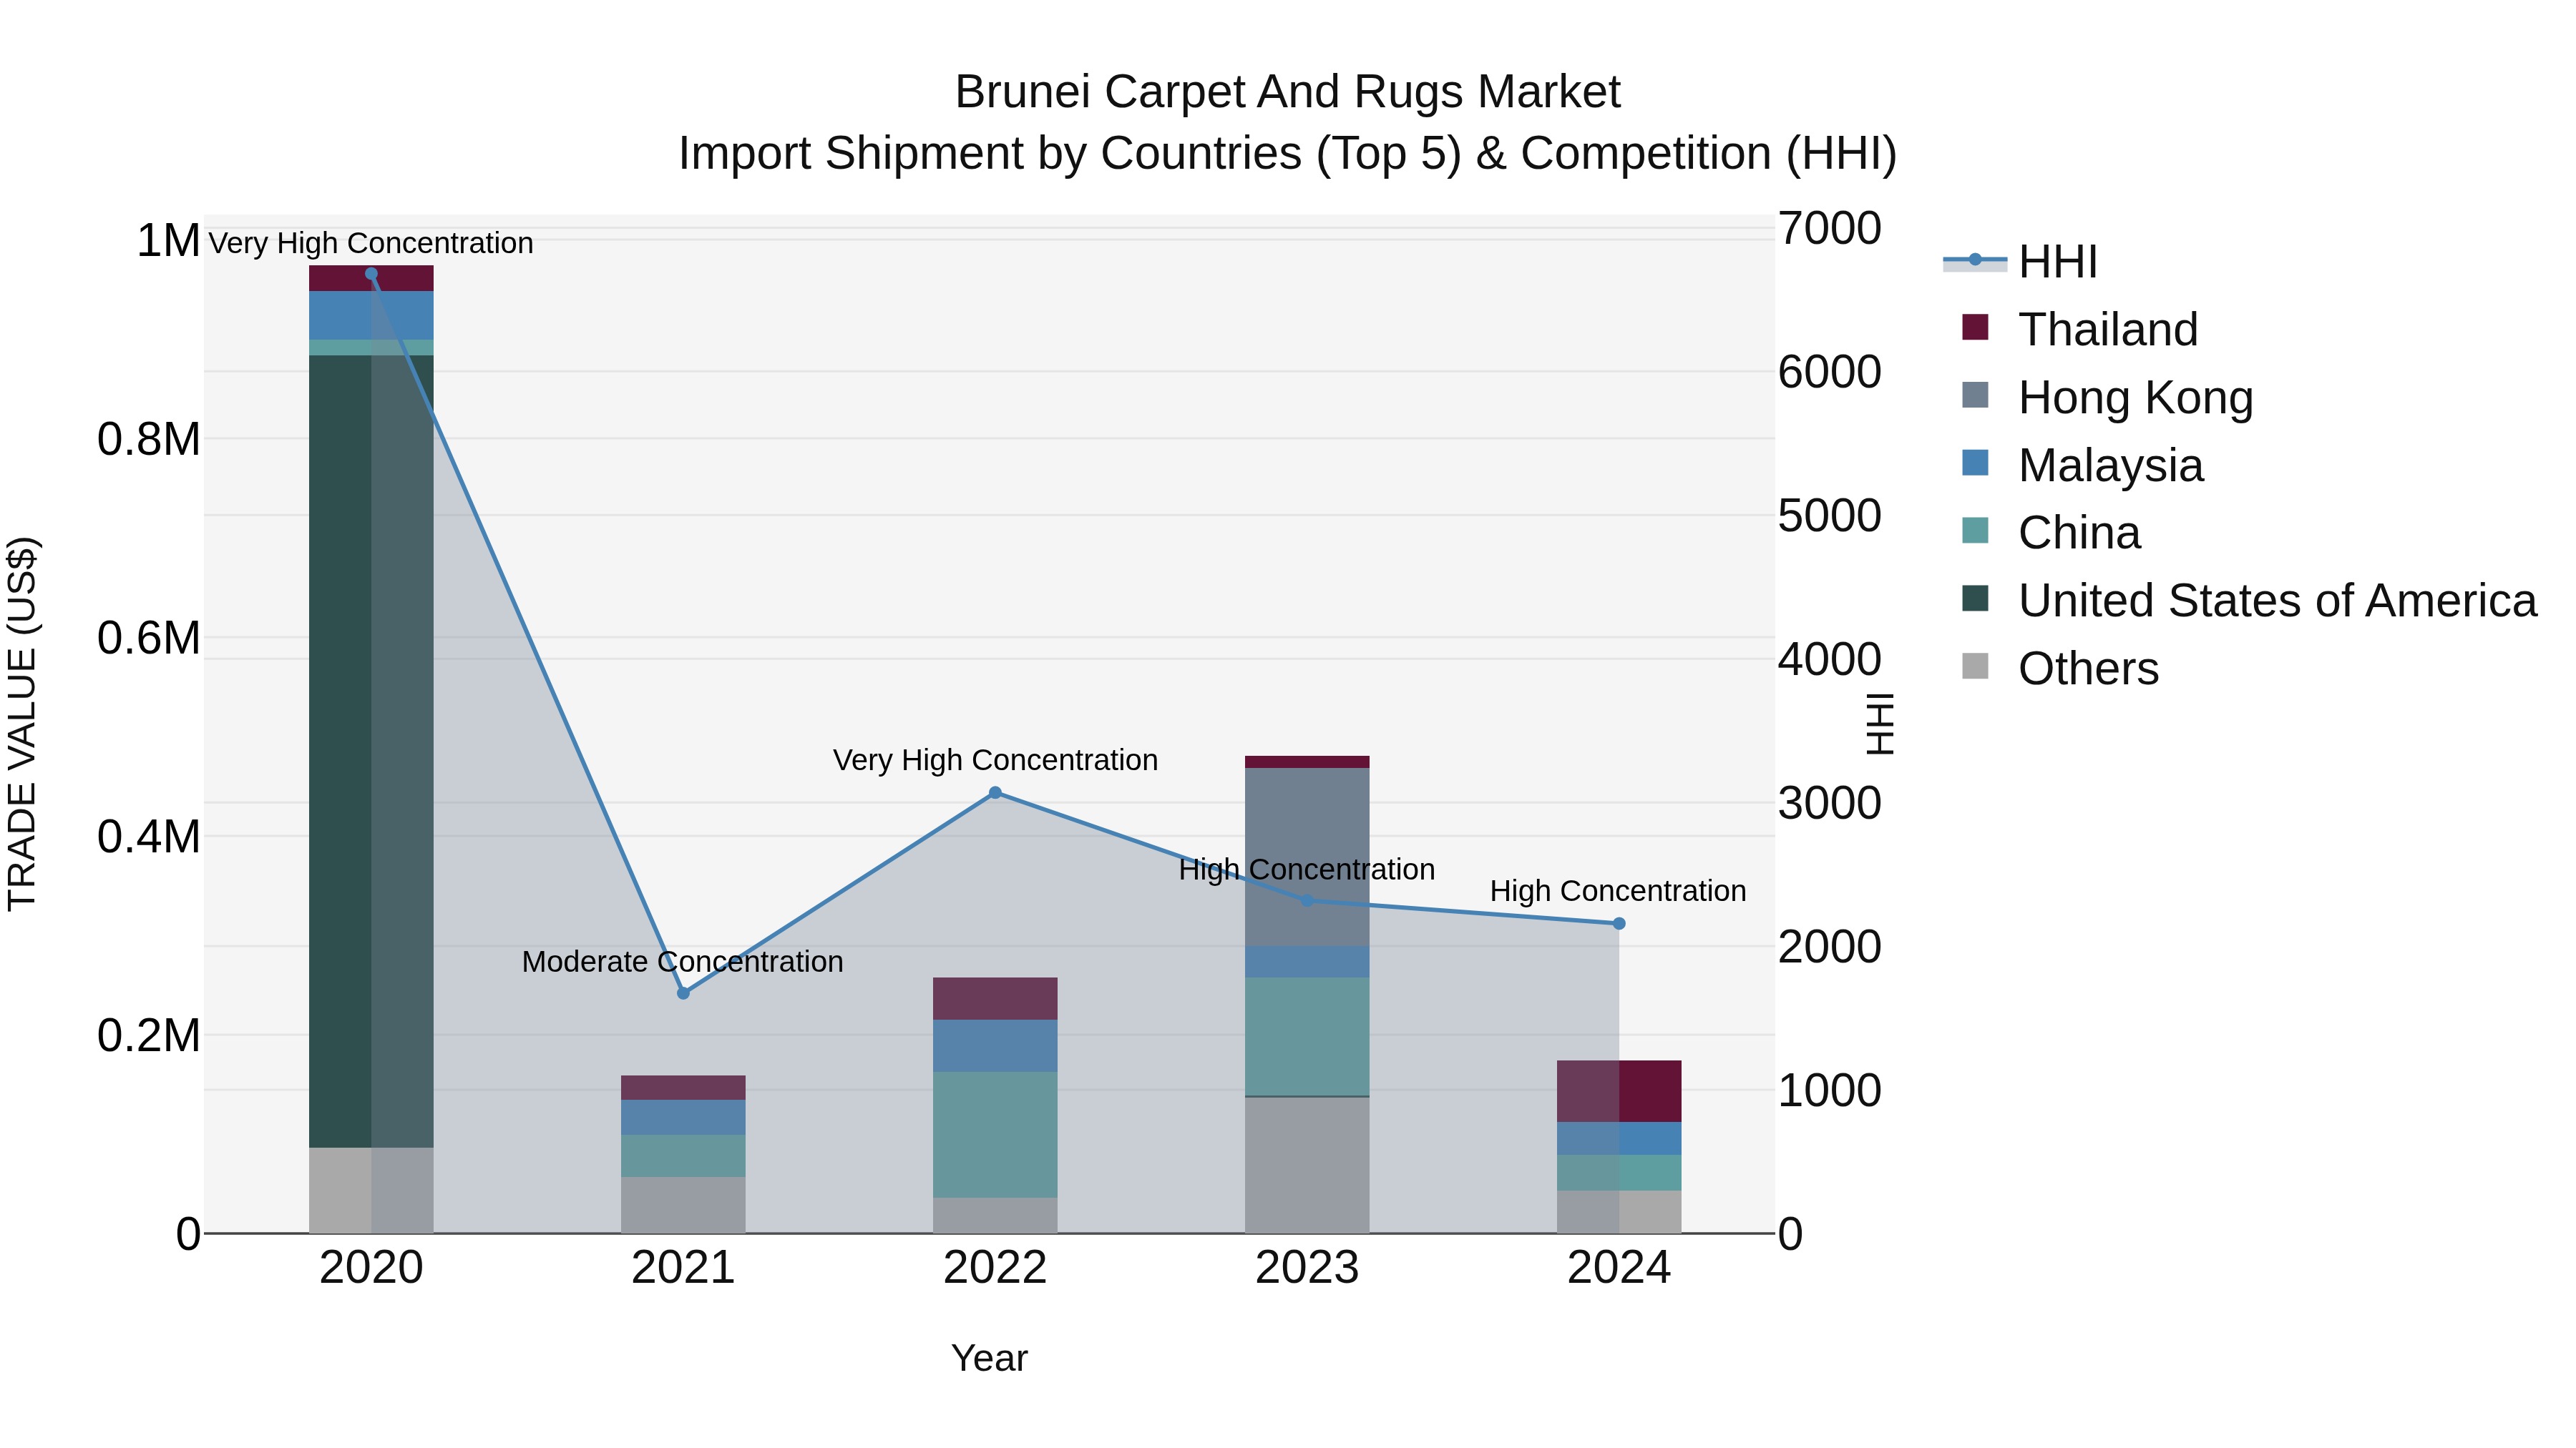This screenshot has width=2576, height=1448.
Task: Click the Thailand maroon legend swatch
Action: (1975, 327)
